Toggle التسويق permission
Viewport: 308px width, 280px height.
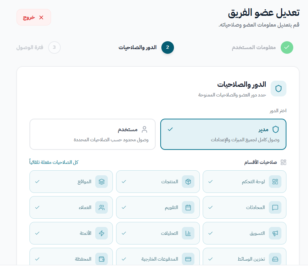coord(244,233)
